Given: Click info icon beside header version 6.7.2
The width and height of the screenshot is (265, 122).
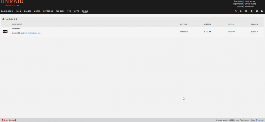Looking at the screenshot, I should [18, 6].
